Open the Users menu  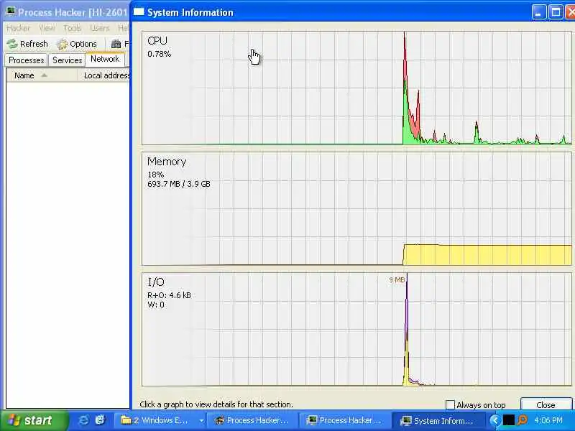pyautogui.click(x=100, y=28)
